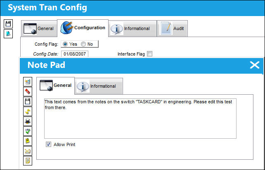This screenshot has width=265, height=170.
Task: Uncheck the Allow Print checkbox
Action: [x=49, y=144]
